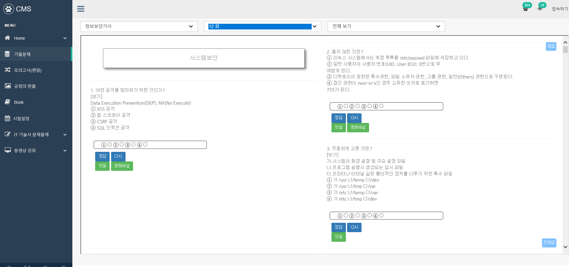Select answer ③ radio for question 2
Screen dimensions: 569x267
(x=370, y=106)
